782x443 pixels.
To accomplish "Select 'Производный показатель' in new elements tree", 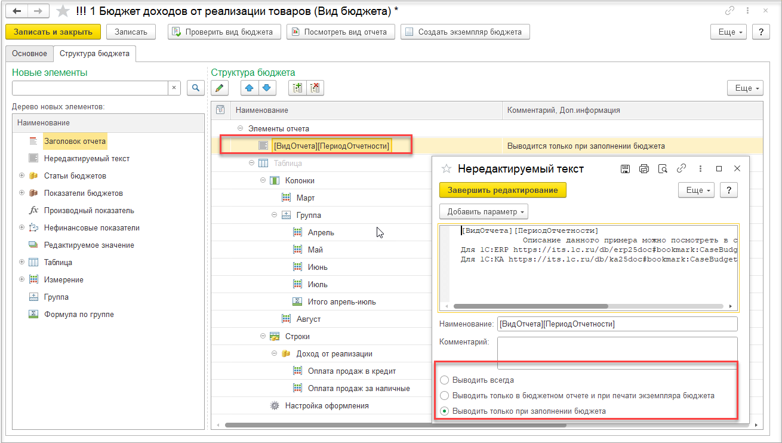I will pyautogui.click(x=89, y=211).
